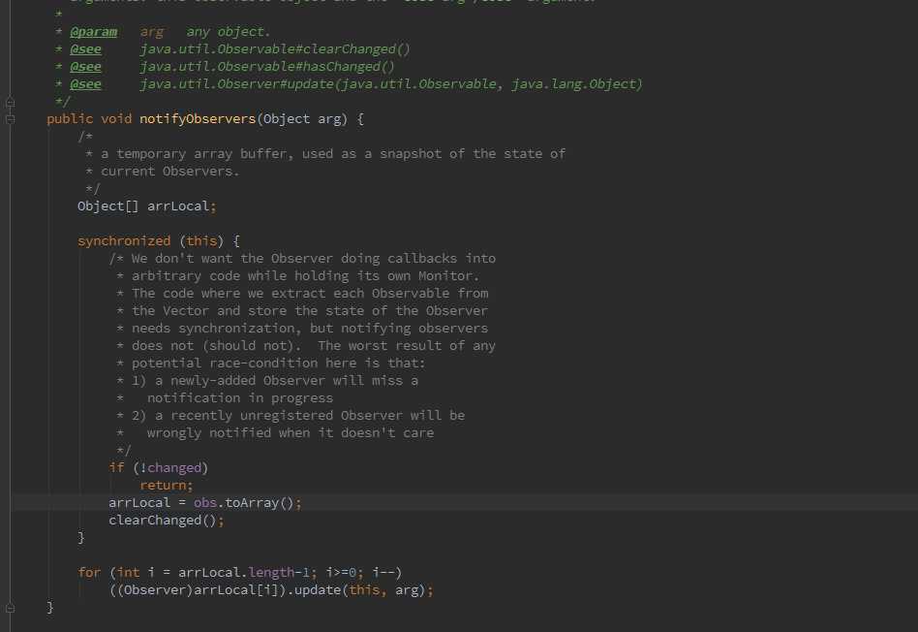Click the 'obs' field reference
This screenshot has width=918, height=632.
(205, 504)
